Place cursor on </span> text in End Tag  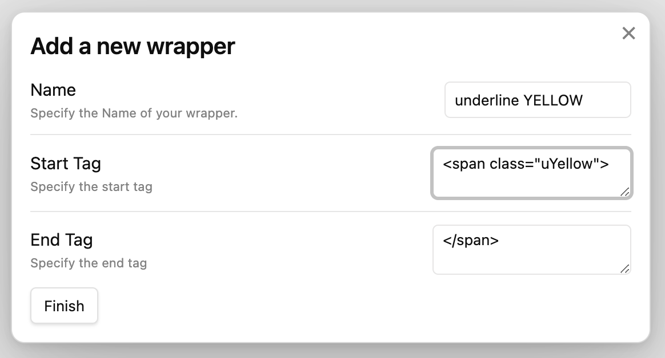[x=471, y=241]
